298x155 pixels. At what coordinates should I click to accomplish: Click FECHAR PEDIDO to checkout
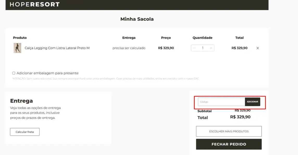[229, 144]
